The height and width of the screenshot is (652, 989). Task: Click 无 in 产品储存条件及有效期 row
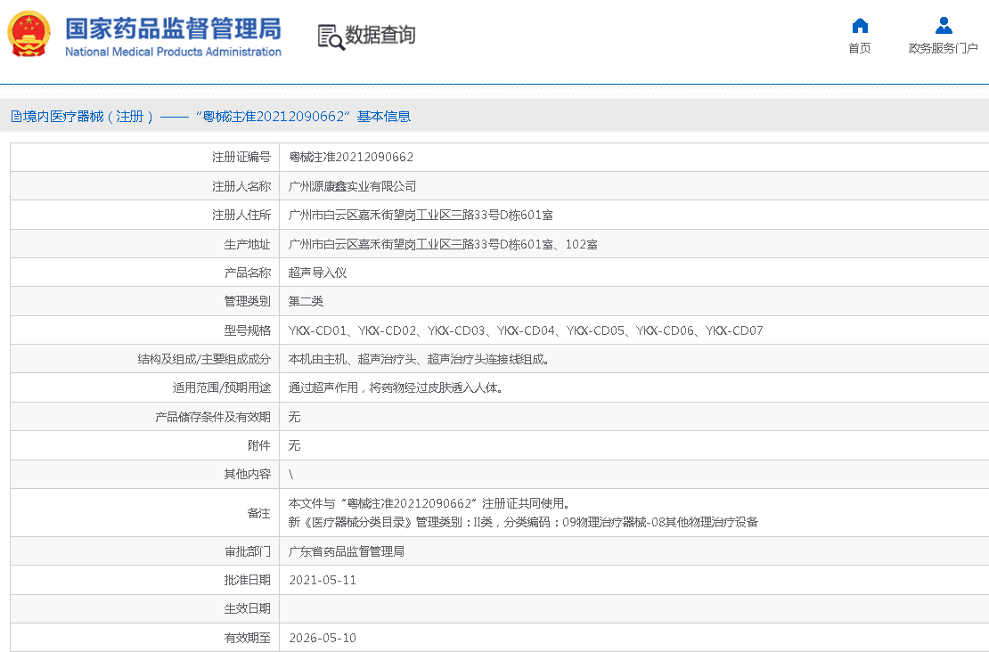(x=294, y=417)
